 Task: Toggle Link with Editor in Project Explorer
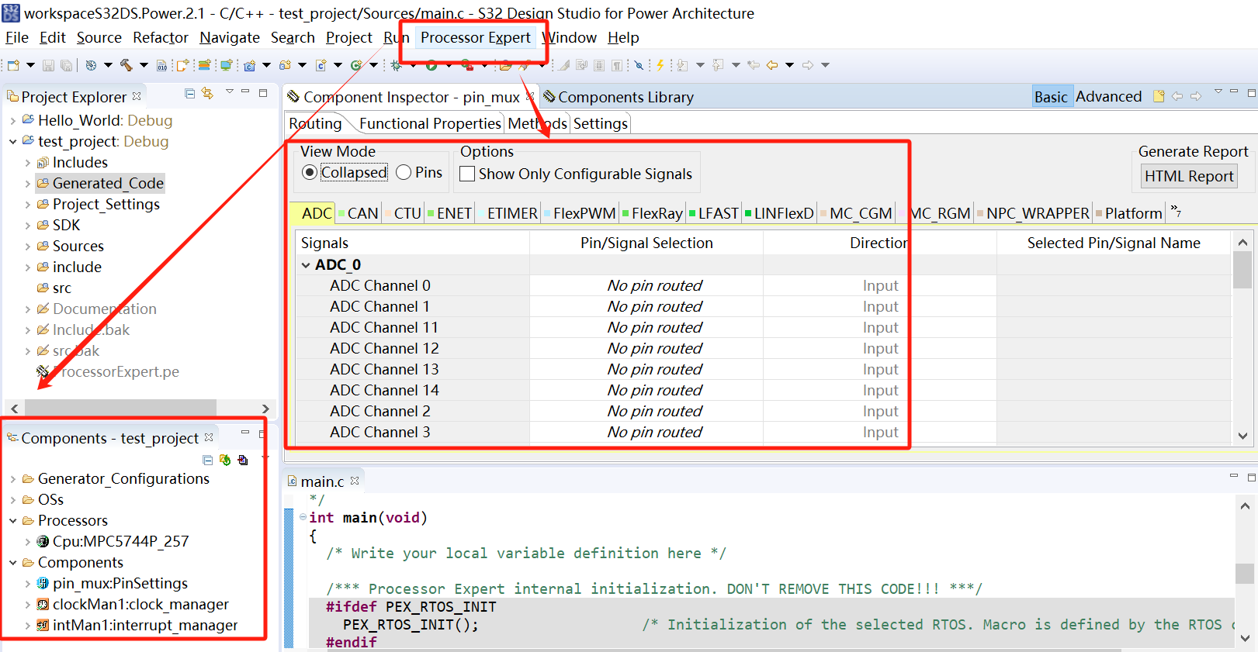207,93
